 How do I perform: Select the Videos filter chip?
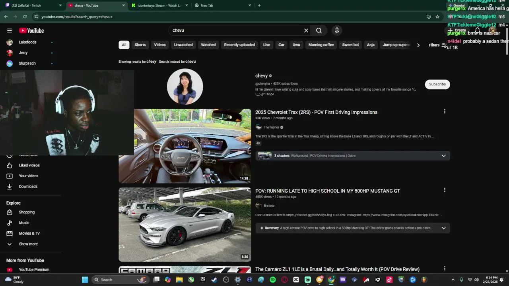point(160,45)
